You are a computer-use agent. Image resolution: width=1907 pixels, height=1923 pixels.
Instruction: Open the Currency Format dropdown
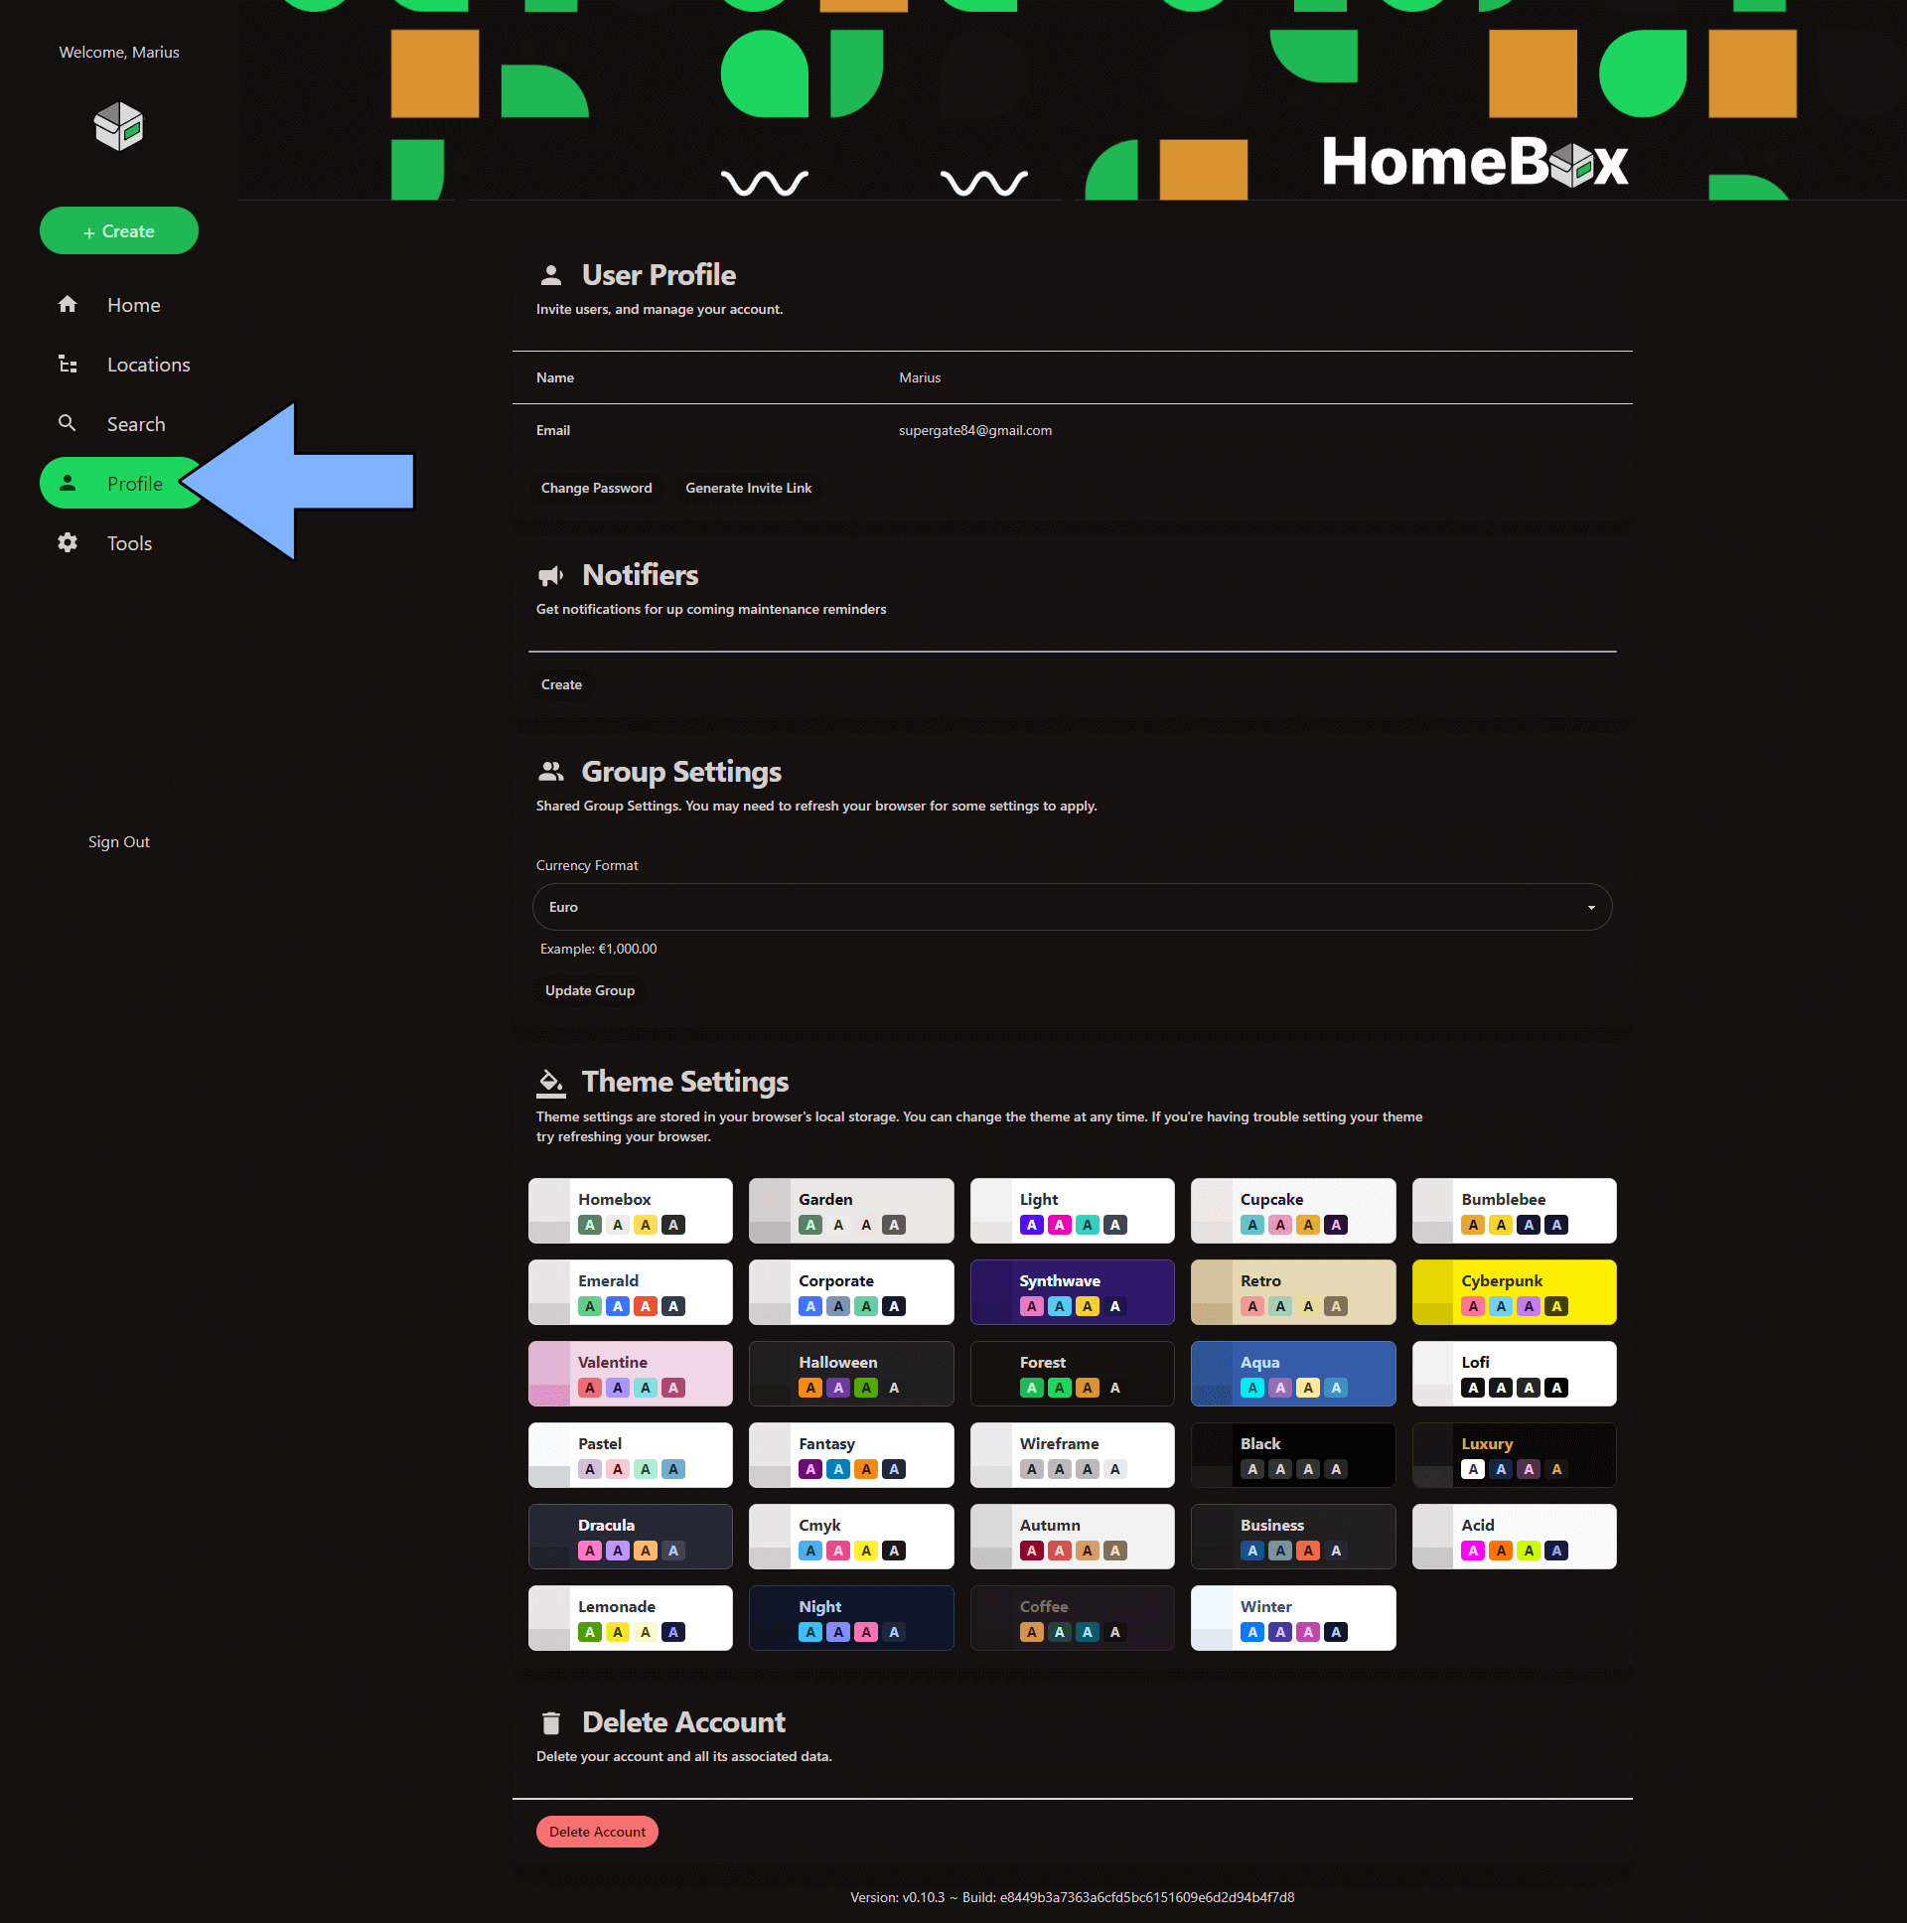click(x=1073, y=907)
